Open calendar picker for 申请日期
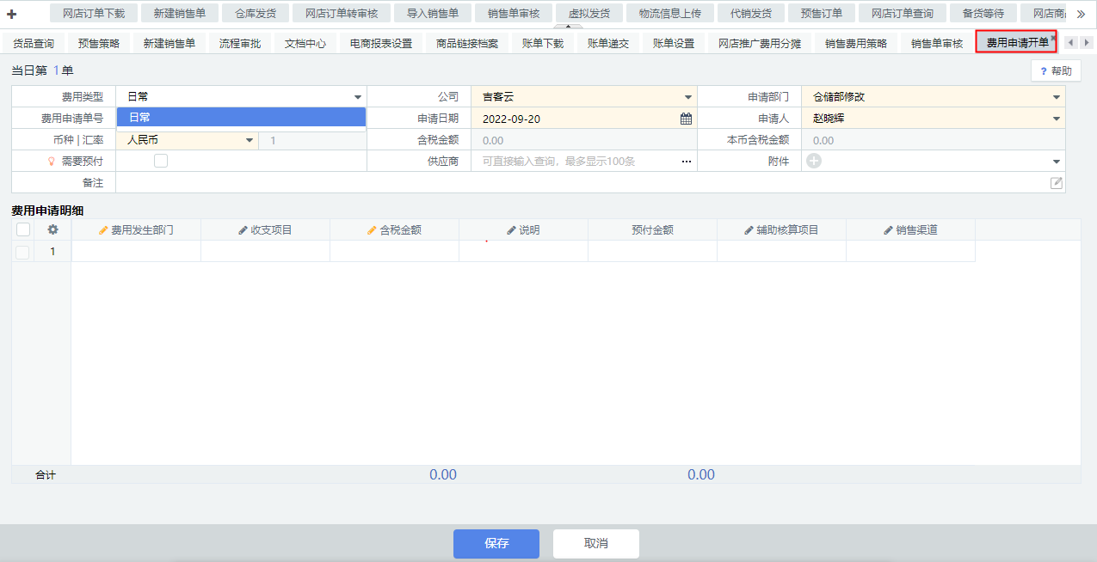The width and height of the screenshot is (1097, 562). point(686,119)
